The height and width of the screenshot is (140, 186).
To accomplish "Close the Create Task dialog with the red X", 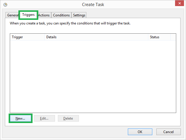I will (x=179, y=3).
